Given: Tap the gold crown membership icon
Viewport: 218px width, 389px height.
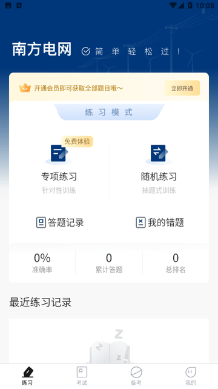Looking at the screenshot, I should click(x=25, y=88).
